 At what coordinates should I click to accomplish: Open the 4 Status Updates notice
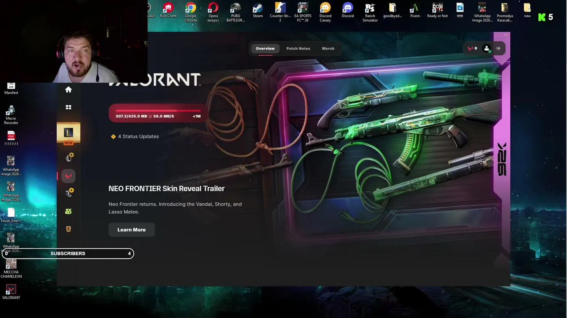coord(135,136)
